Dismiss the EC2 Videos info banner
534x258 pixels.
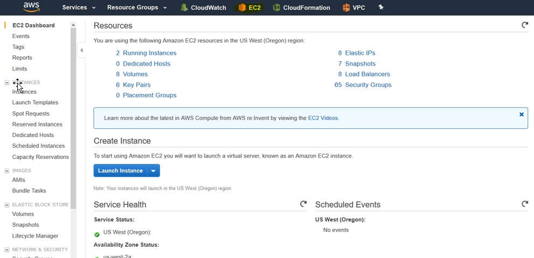click(522, 114)
